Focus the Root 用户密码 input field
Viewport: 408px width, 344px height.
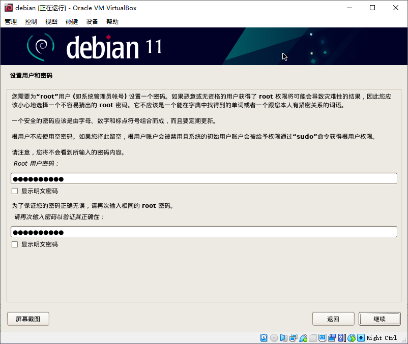204,178
